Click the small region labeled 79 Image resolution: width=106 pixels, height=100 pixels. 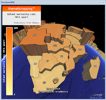[x=70, y=48]
